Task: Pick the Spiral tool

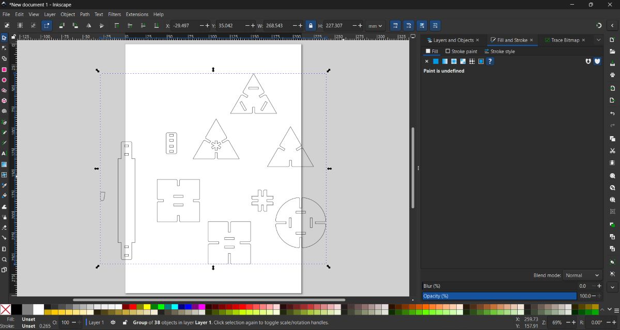Action: click(x=4, y=112)
